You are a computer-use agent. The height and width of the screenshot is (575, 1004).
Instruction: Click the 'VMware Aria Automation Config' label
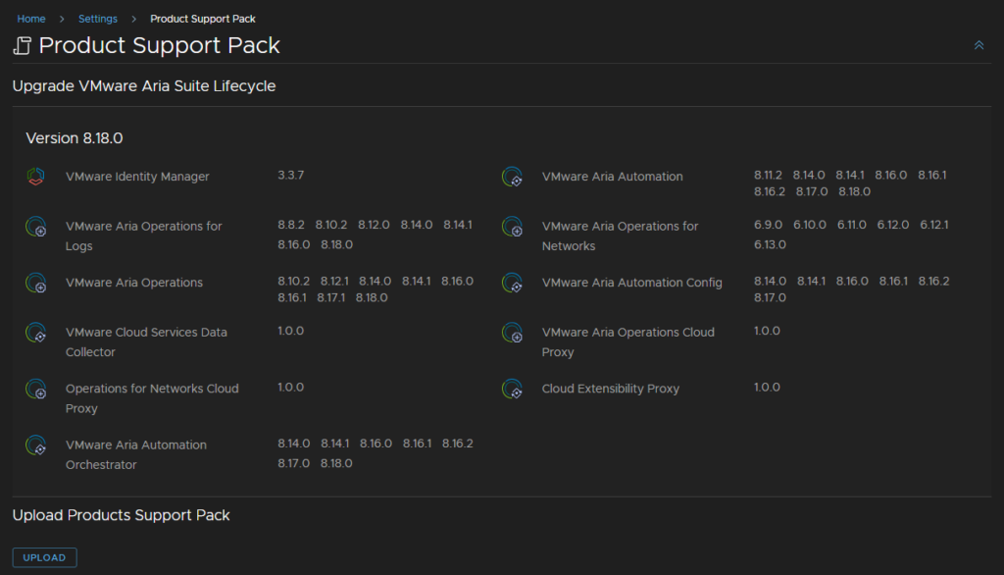click(x=632, y=283)
